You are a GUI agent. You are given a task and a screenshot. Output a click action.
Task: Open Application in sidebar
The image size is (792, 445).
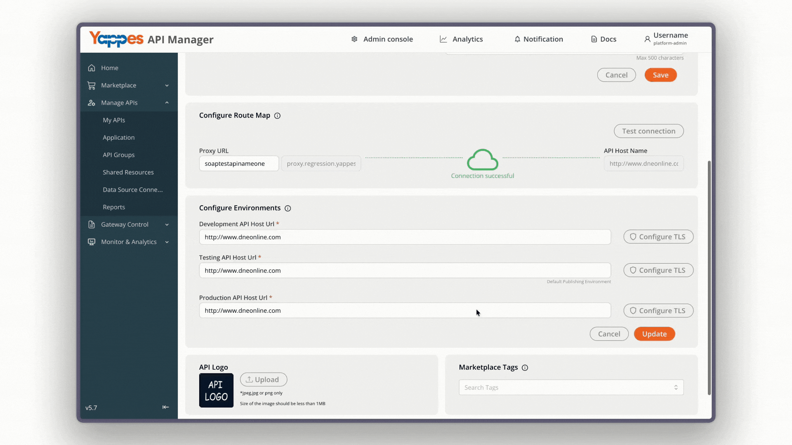(x=119, y=137)
